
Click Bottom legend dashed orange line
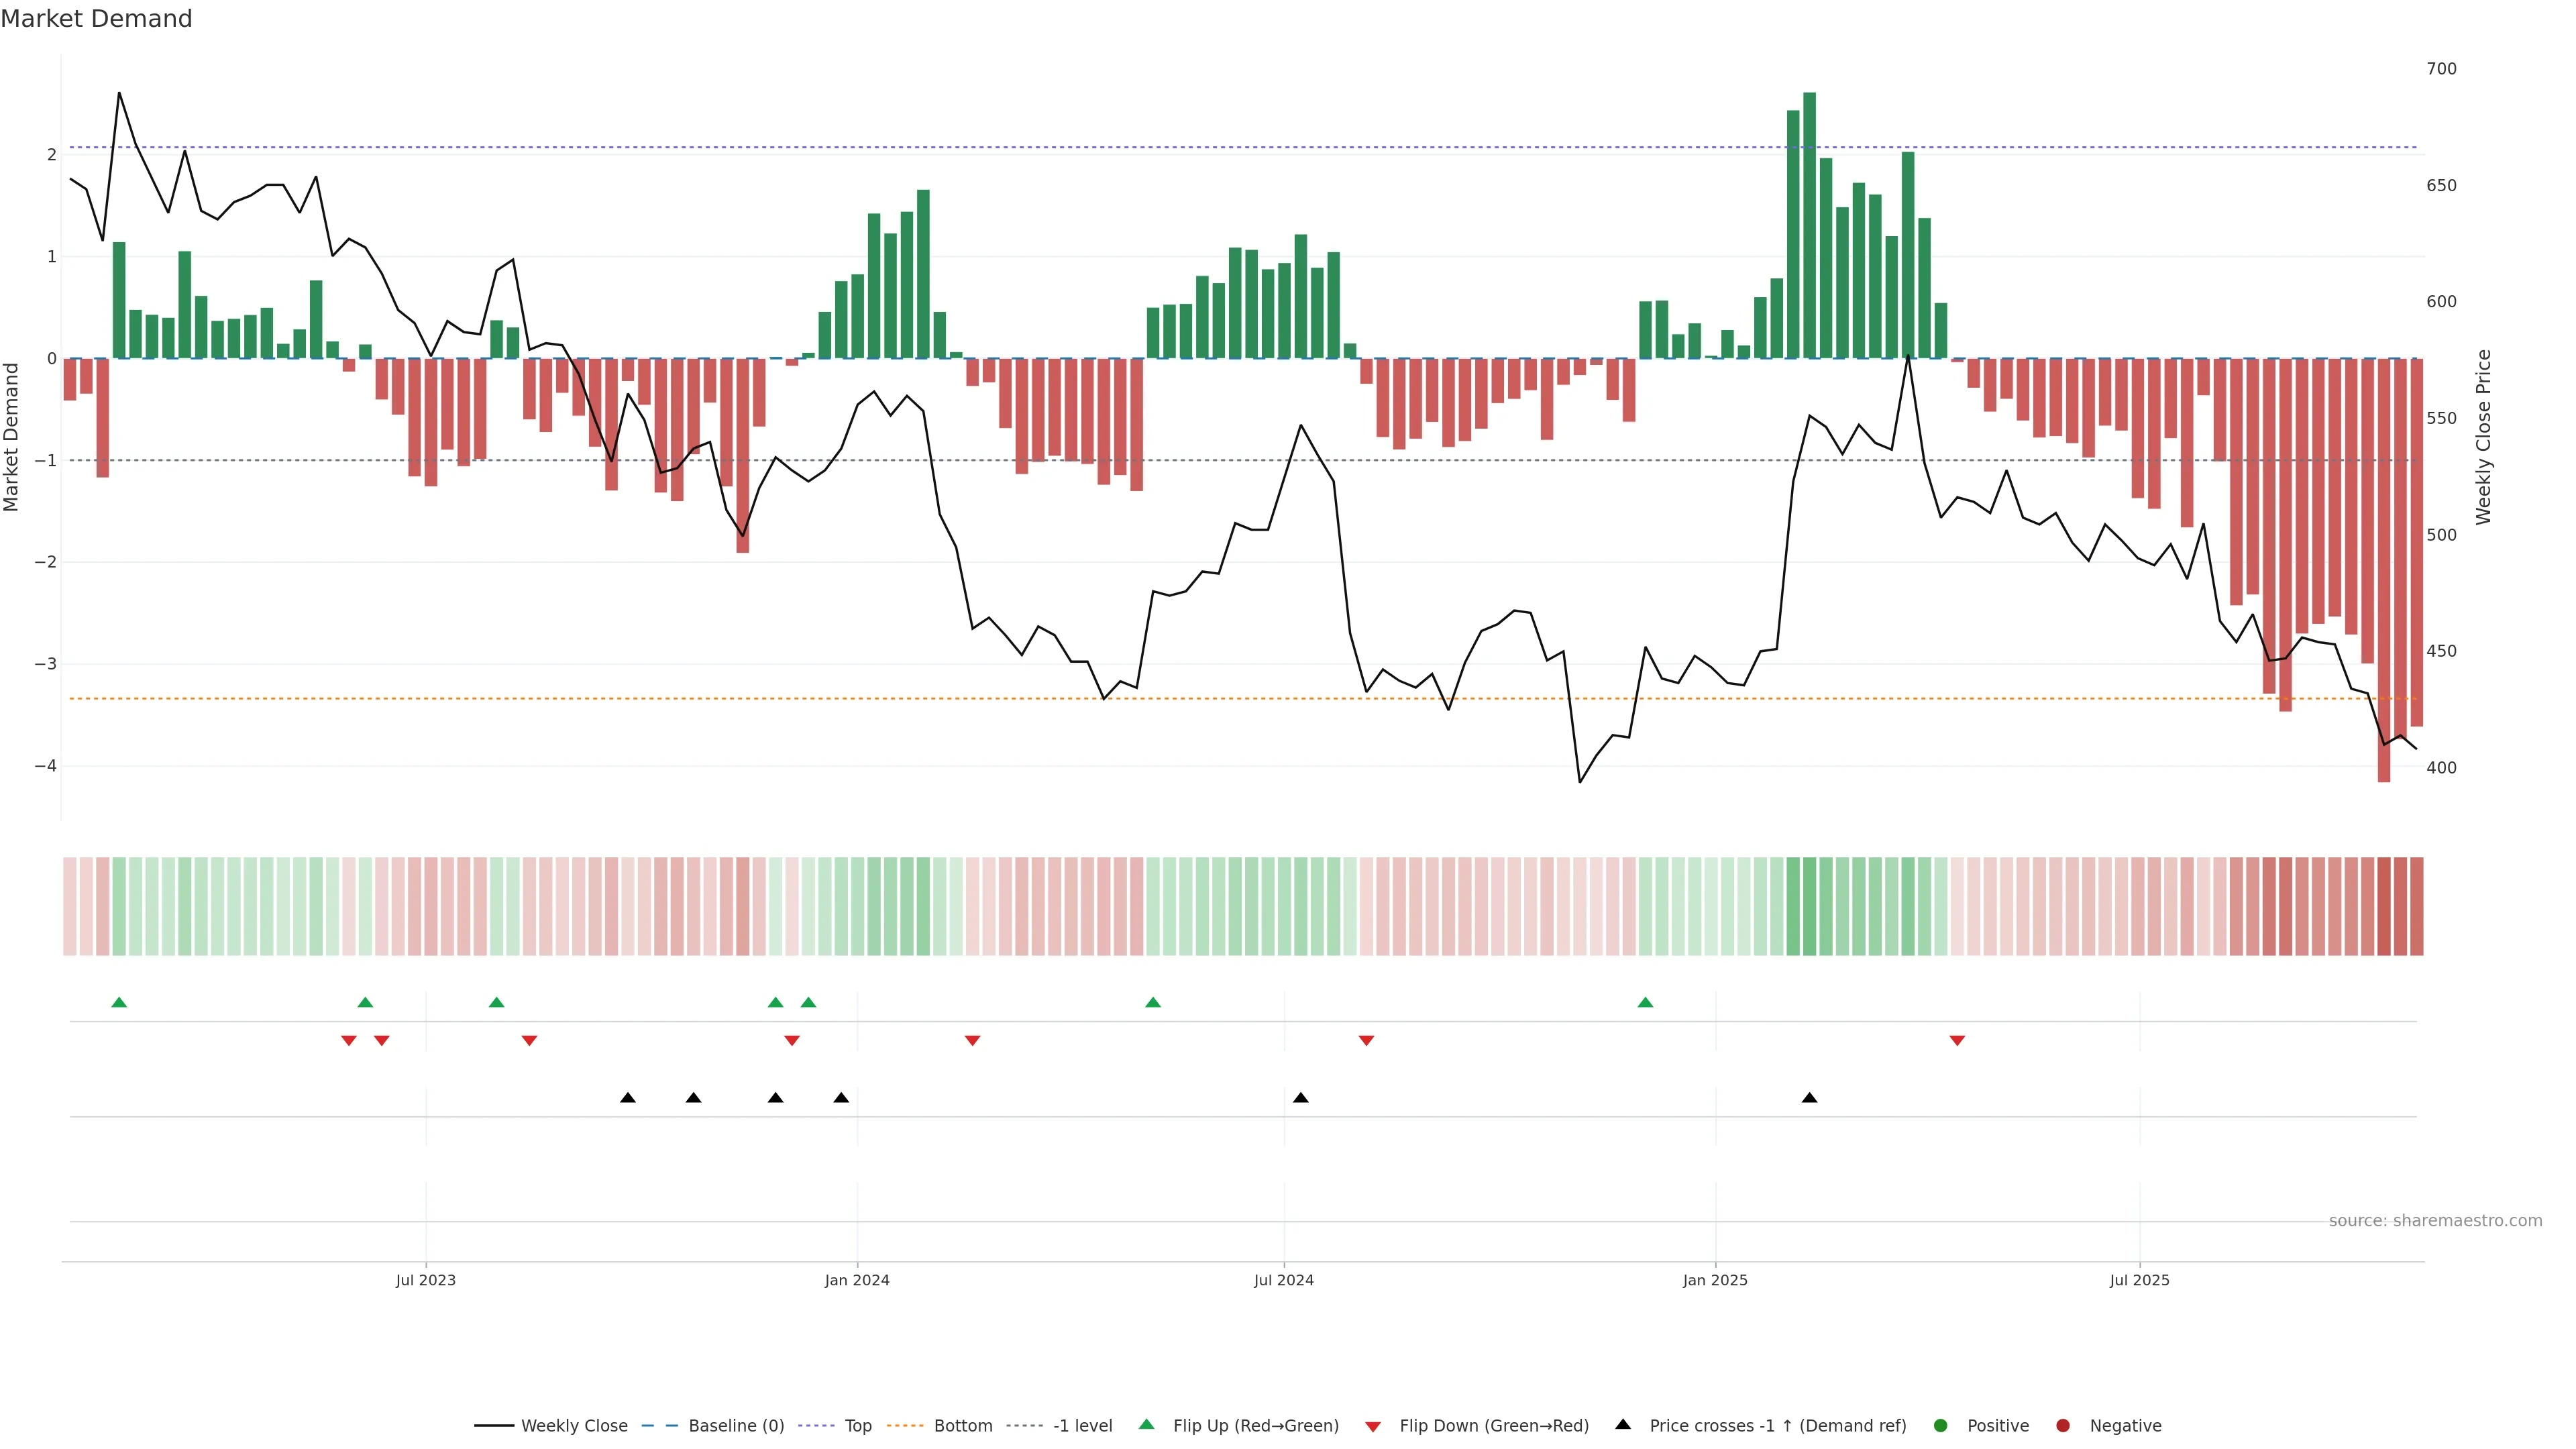[905, 1426]
